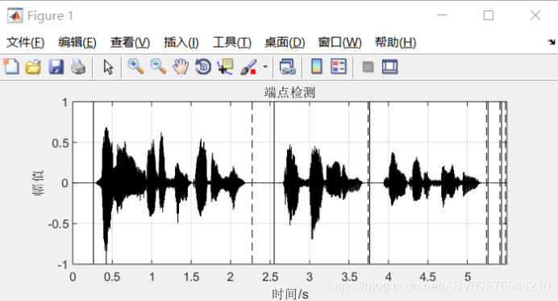This screenshot has width=558, height=301.
Task: Close the Figure 1 window
Action: pos(535,15)
